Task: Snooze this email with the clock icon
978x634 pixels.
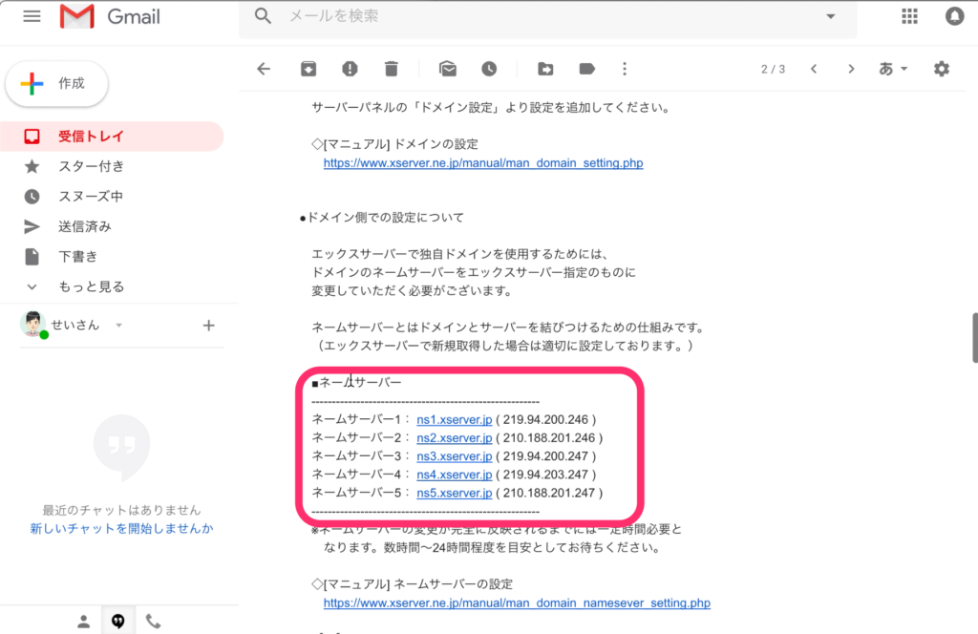Action: pos(489,69)
